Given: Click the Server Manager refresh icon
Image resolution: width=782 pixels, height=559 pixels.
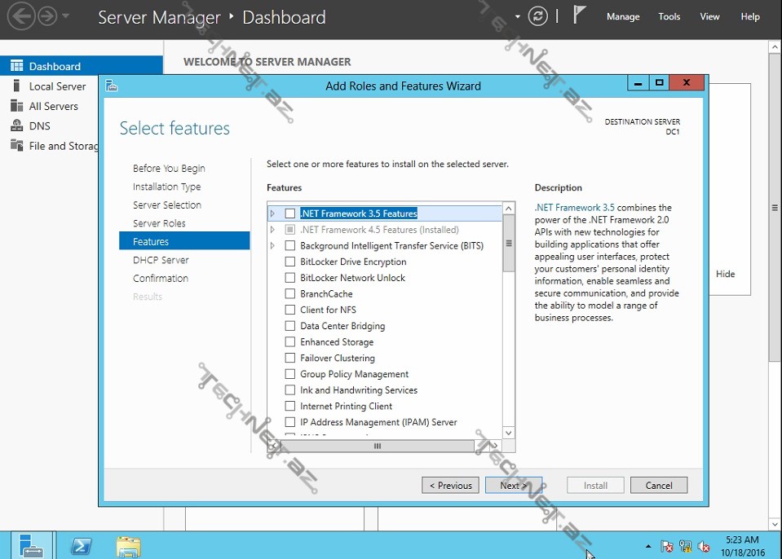Looking at the screenshot, I should coord(537,16).
